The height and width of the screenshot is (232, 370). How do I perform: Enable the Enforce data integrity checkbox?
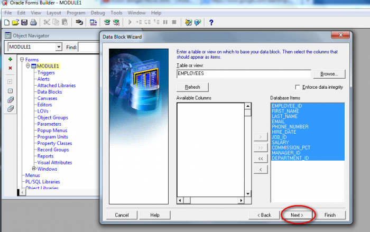[x=298, y=87]
